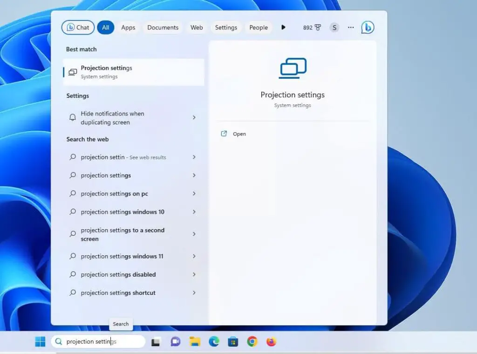Click the Projection settings icon in preview pane
Screen dimensions: 477x354
(293, 68)
